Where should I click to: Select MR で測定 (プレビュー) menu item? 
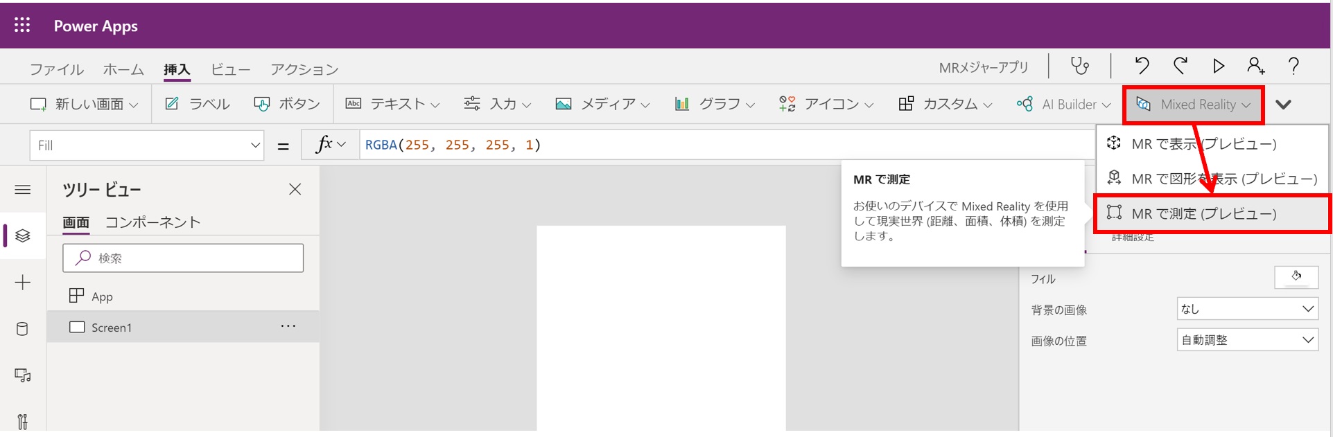click(x=1203, y=214)
